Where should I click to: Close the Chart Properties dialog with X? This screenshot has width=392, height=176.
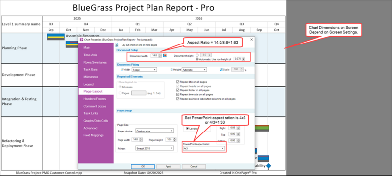pos(251,40)
